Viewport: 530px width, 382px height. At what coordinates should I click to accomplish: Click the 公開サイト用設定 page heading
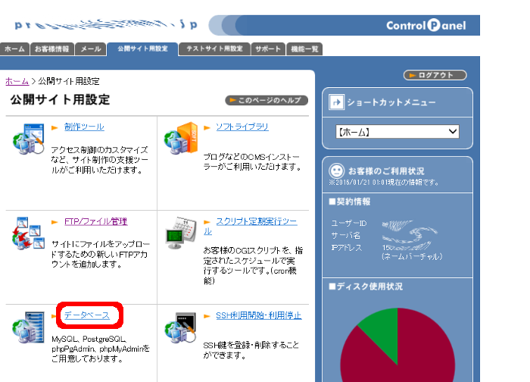point(60,100)
